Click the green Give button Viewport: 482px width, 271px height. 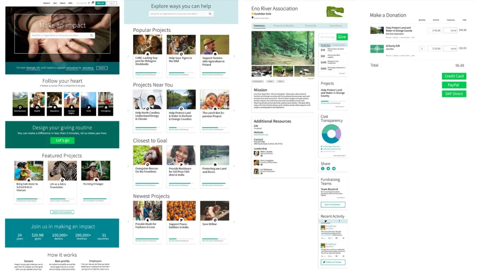coord(342,37)
